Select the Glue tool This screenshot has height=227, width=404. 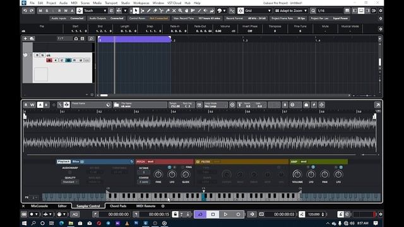(168, 11)
